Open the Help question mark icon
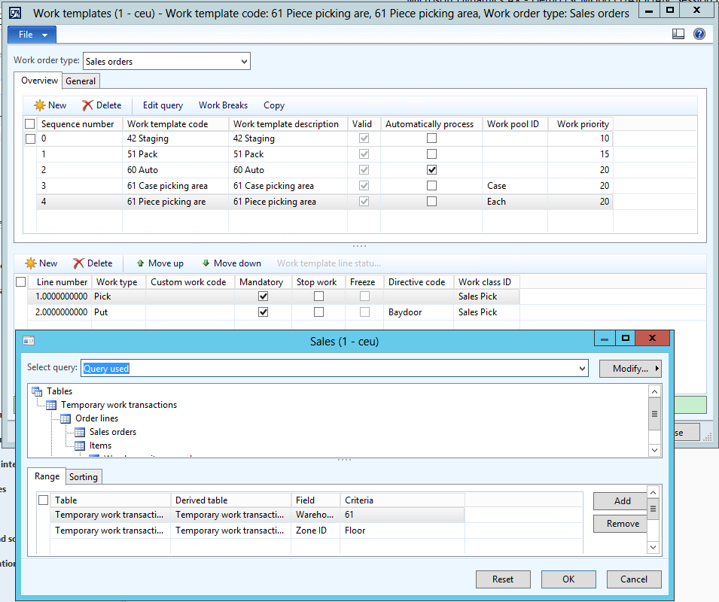This screenshot has height=602, width=719. pyautogui.click(x=699, y=34)
